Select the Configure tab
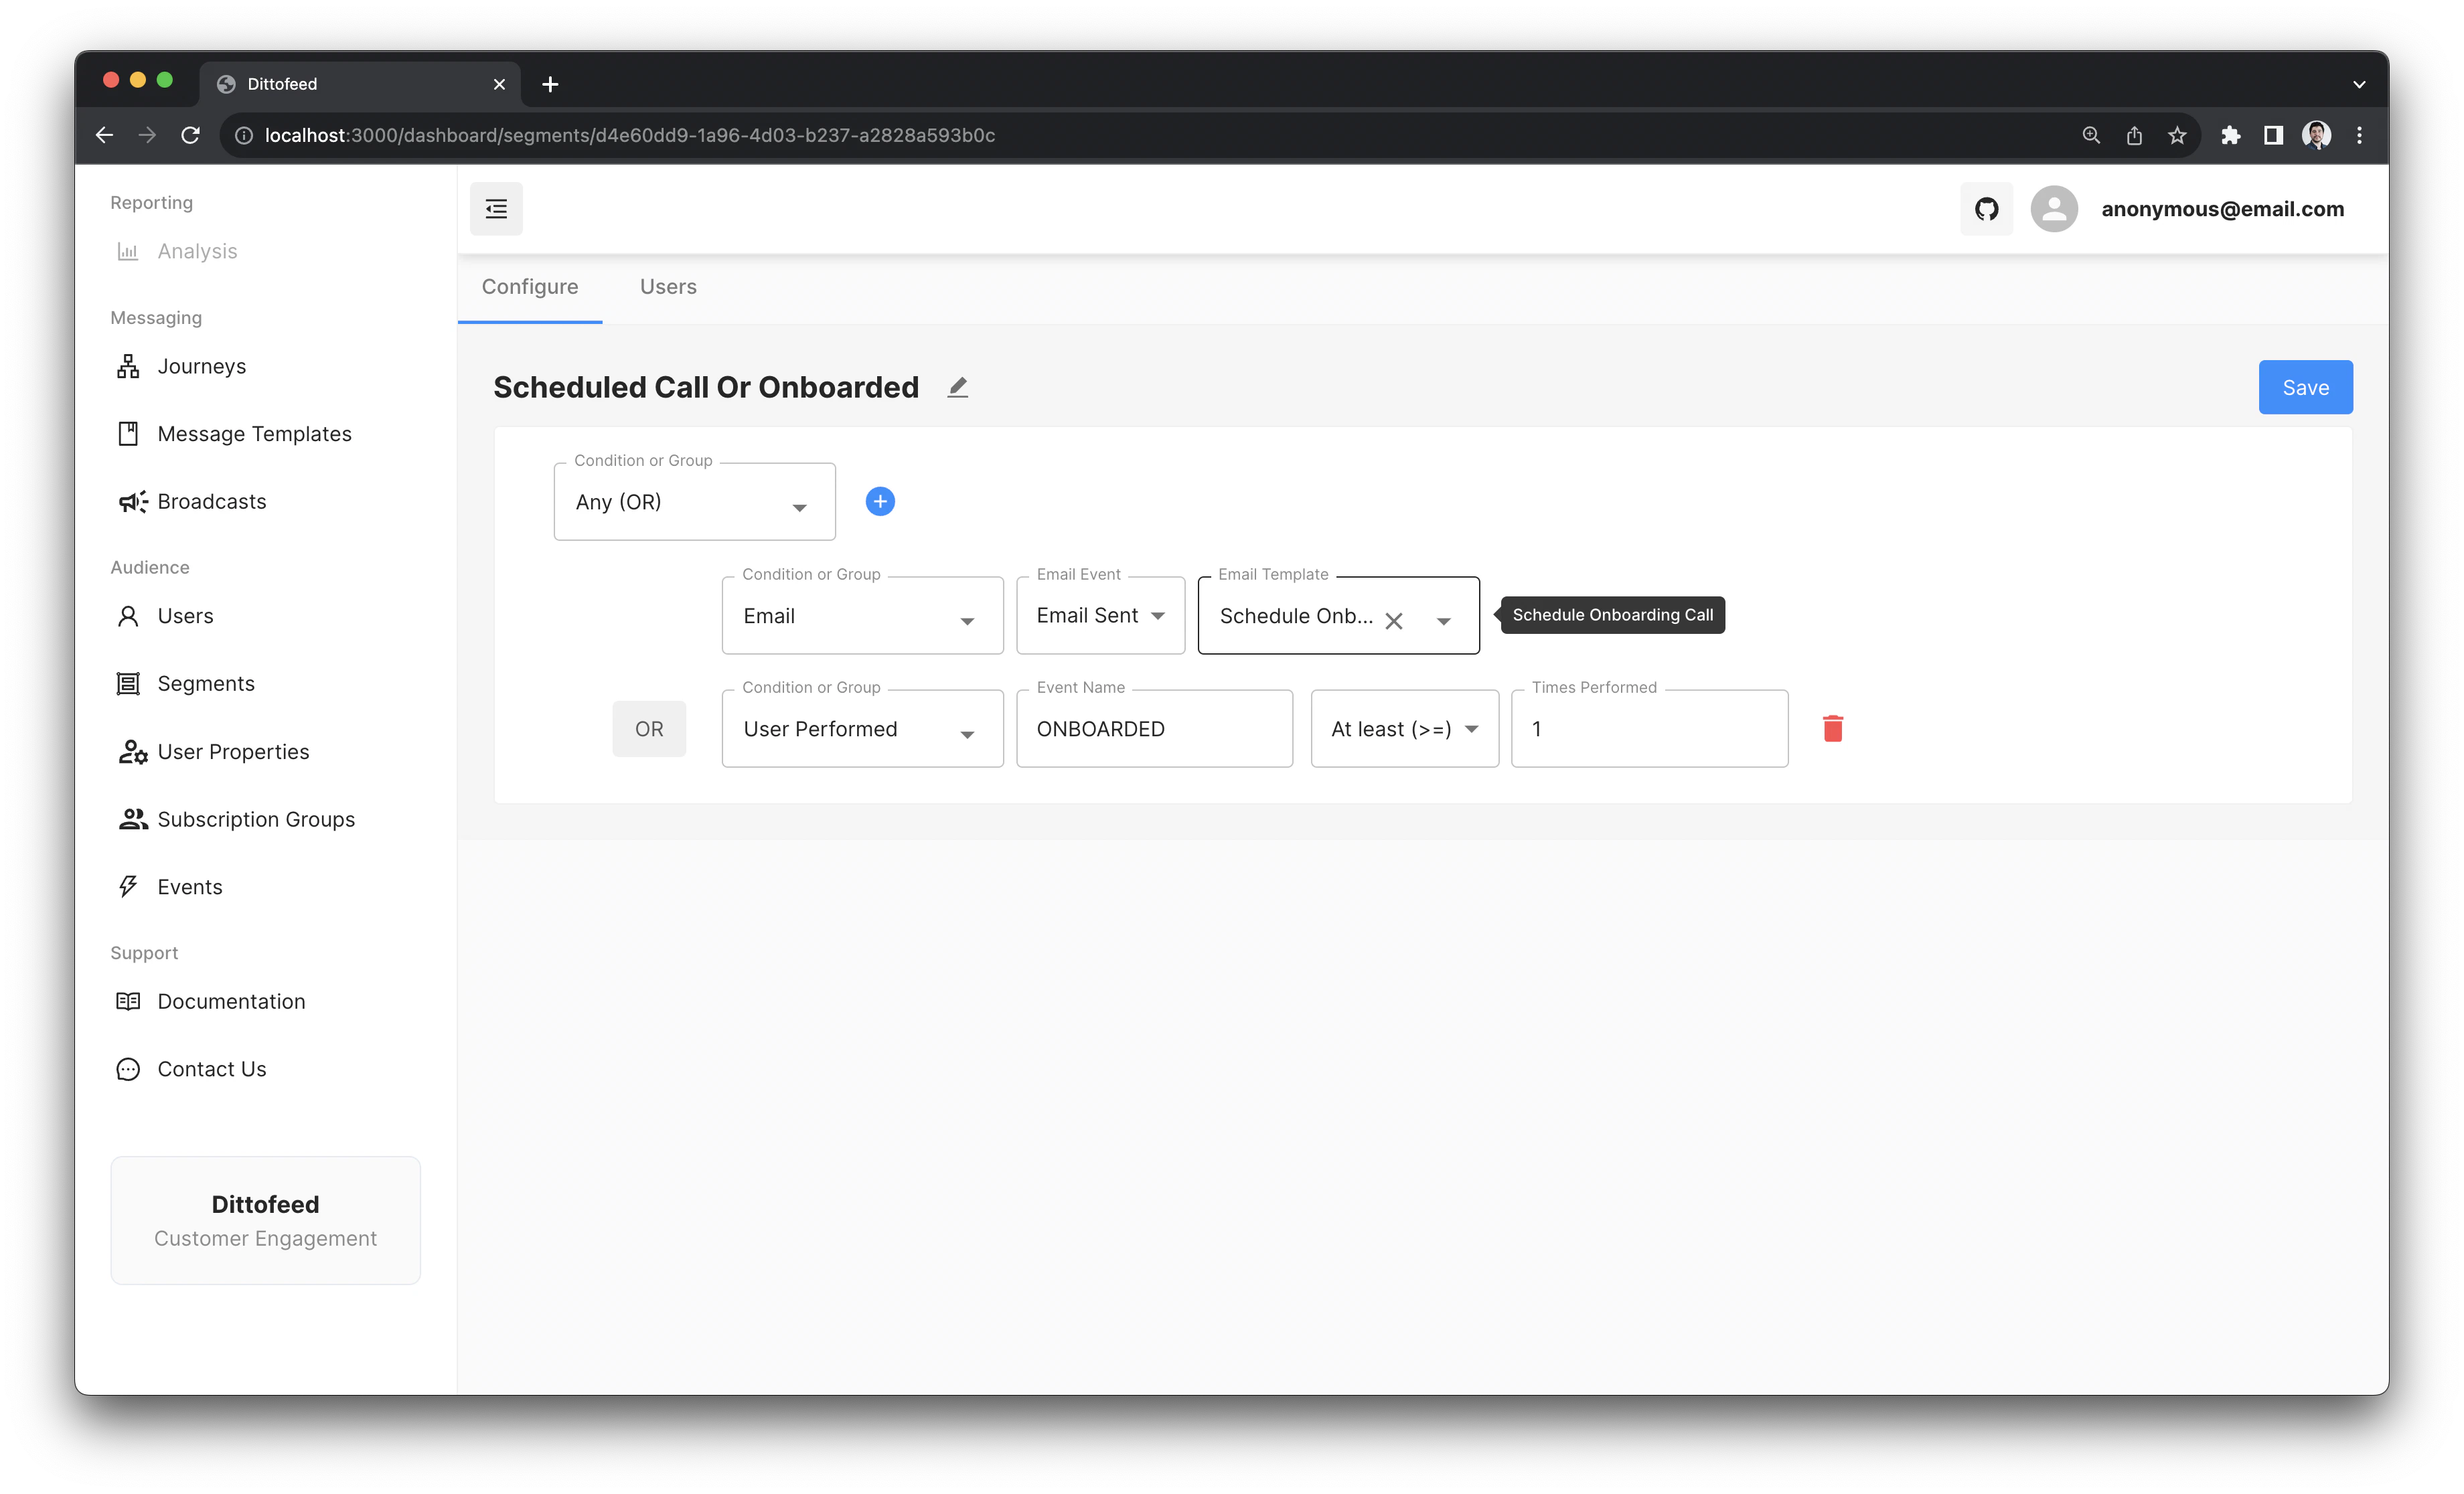The width and height of the screenshot is (2464, 1494). [530, 286]
